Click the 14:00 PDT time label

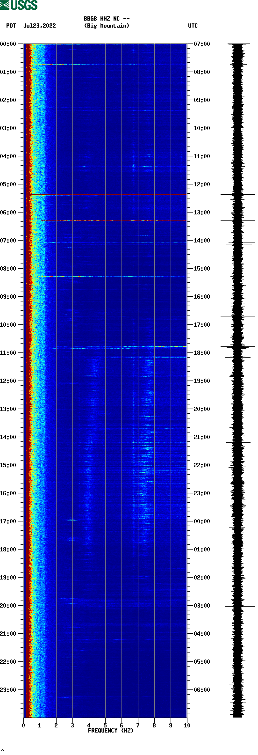[8, 437]
